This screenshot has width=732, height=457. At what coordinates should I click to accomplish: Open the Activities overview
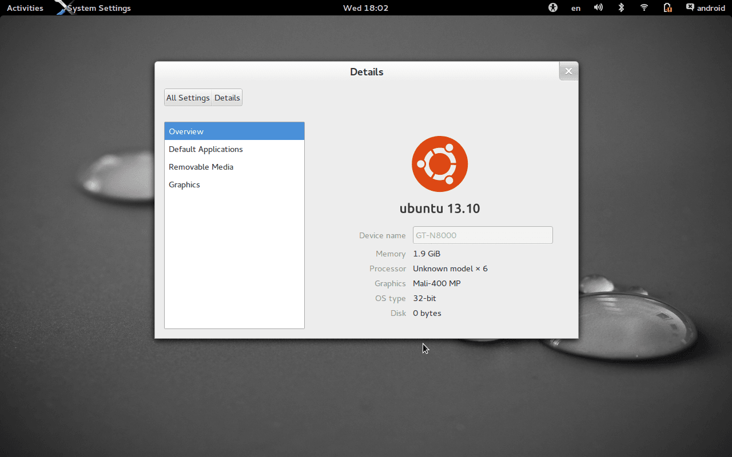(25, 8)
